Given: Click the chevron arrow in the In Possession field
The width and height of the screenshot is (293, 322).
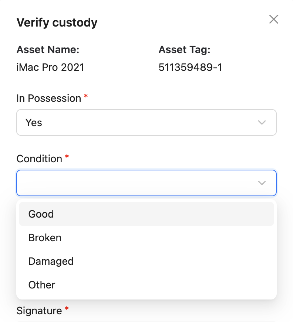Looking at the screenshot, I should pyautogui.click(x=262, y=122).
